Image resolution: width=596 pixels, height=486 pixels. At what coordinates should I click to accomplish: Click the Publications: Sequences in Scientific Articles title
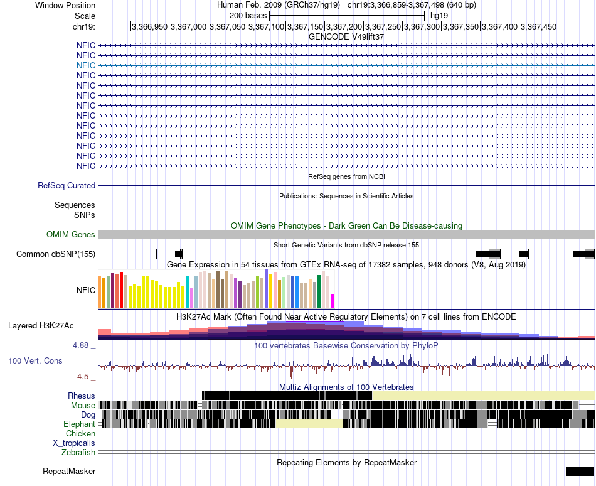[x=346, y=196]
